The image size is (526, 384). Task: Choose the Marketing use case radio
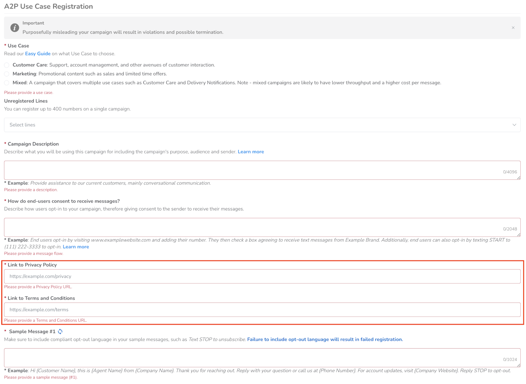(x=7, y=74)
